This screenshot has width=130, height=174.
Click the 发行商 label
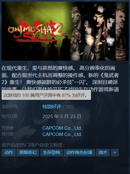click(8, 134)
